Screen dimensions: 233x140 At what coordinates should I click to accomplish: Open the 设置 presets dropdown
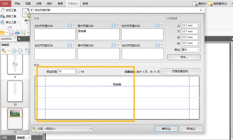coord(63,129)
